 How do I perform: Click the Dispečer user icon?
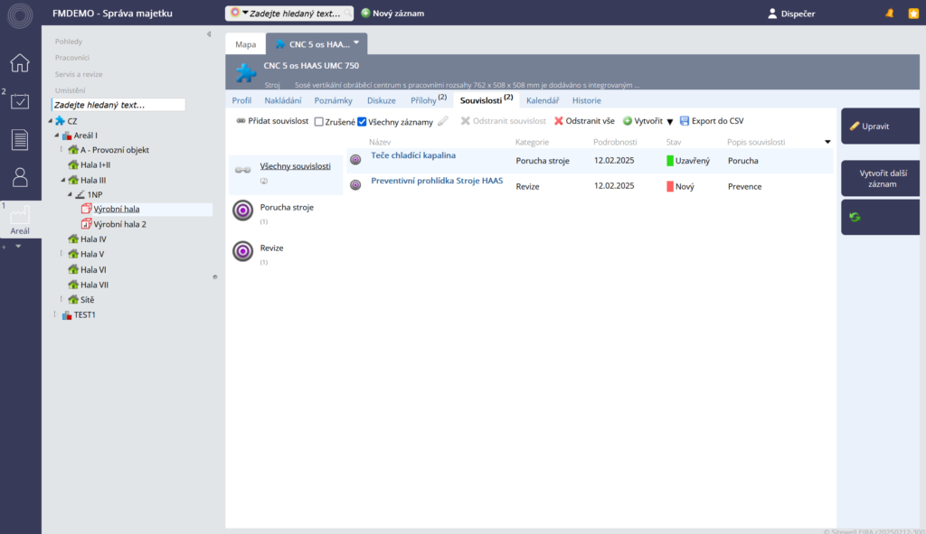coord(772,13)
